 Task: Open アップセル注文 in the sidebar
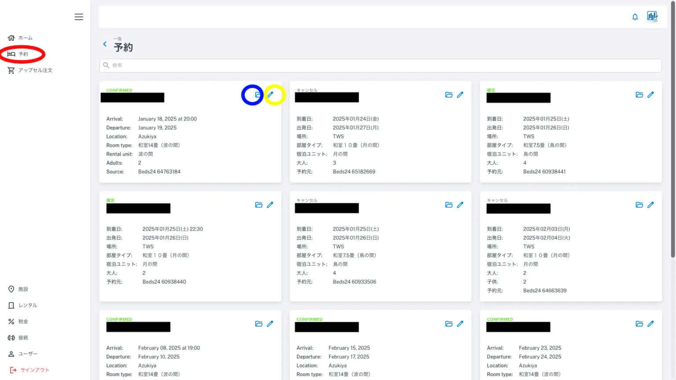coord(35,70)
